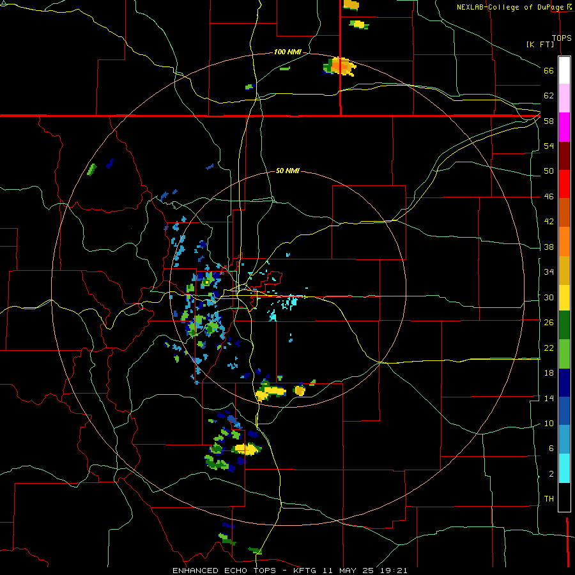Viewport: 575px width, 575px height.
Task: Select the "38" scale label
Action: click(549, 247)
